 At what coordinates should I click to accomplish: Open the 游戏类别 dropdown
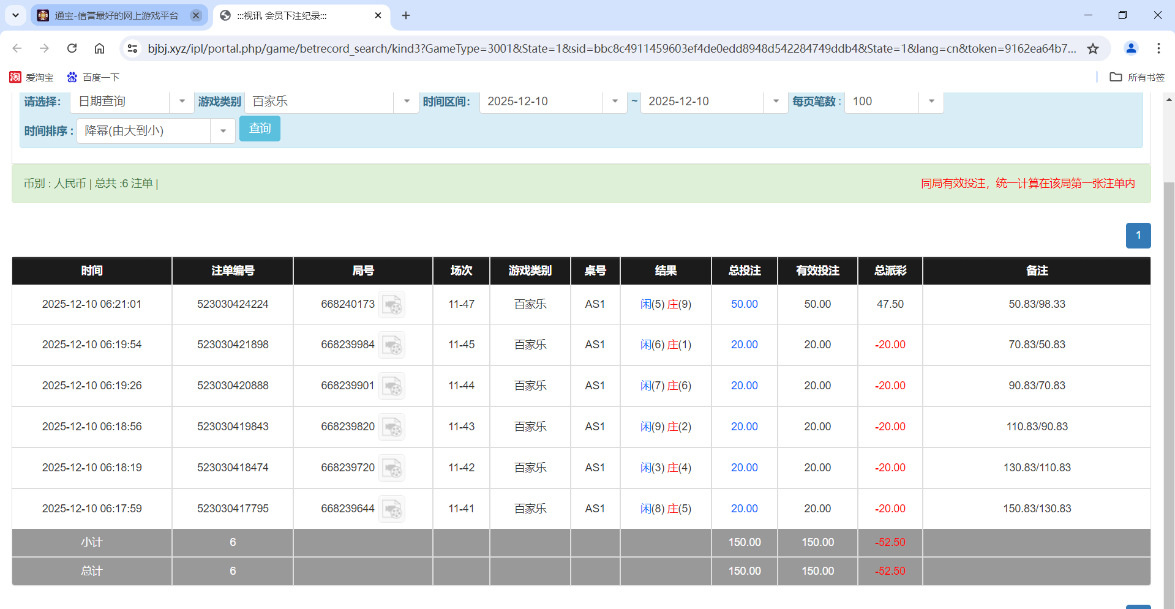[406, 102]
